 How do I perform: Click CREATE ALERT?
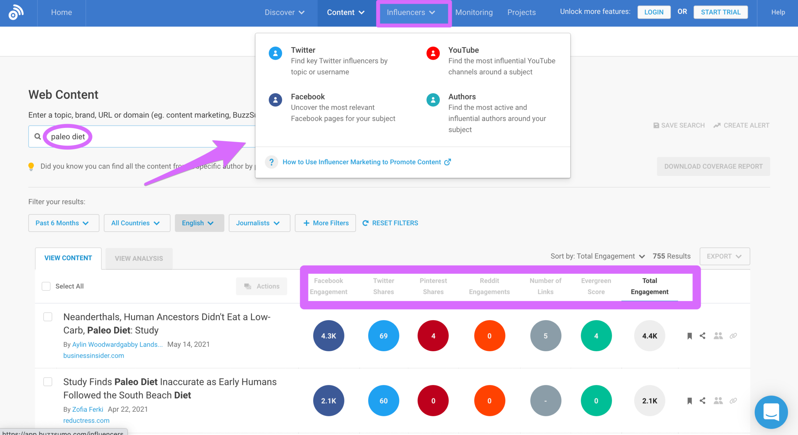[x=741, y=125]
